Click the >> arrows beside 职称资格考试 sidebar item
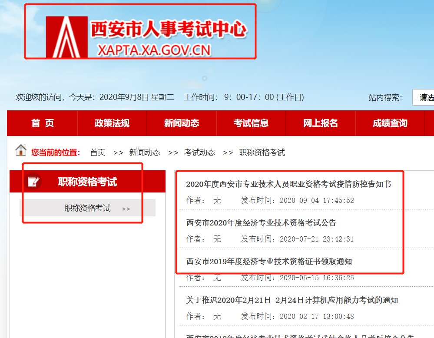The height and width of the screenshot is (338, 434). (x=126, y=209)
